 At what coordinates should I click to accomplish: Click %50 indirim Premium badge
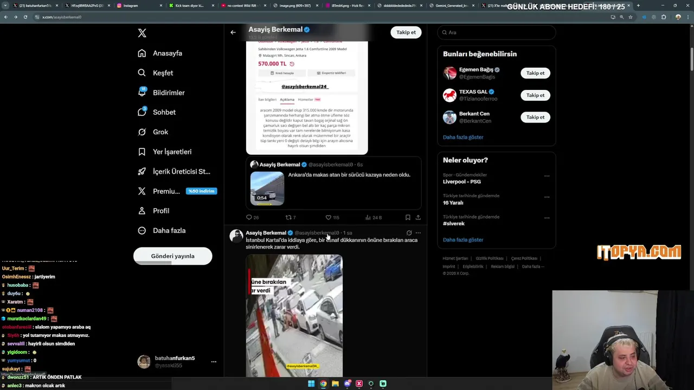click(201, 191)
